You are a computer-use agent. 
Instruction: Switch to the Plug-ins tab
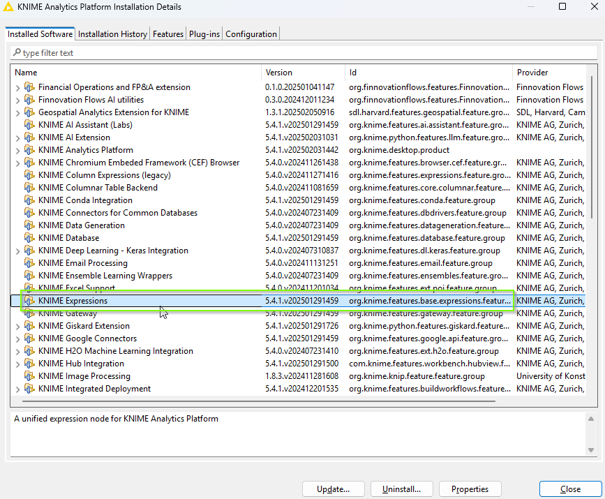pyautogui.click(x=204, y=34)
